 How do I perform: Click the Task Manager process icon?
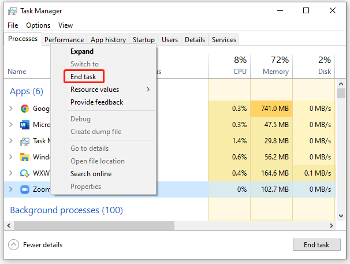coord(25,141)
